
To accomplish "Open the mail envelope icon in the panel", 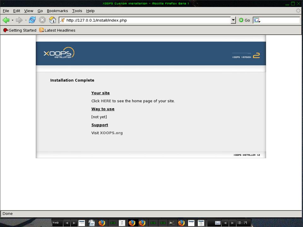I will pyautogui.click(x=218, y=223).
